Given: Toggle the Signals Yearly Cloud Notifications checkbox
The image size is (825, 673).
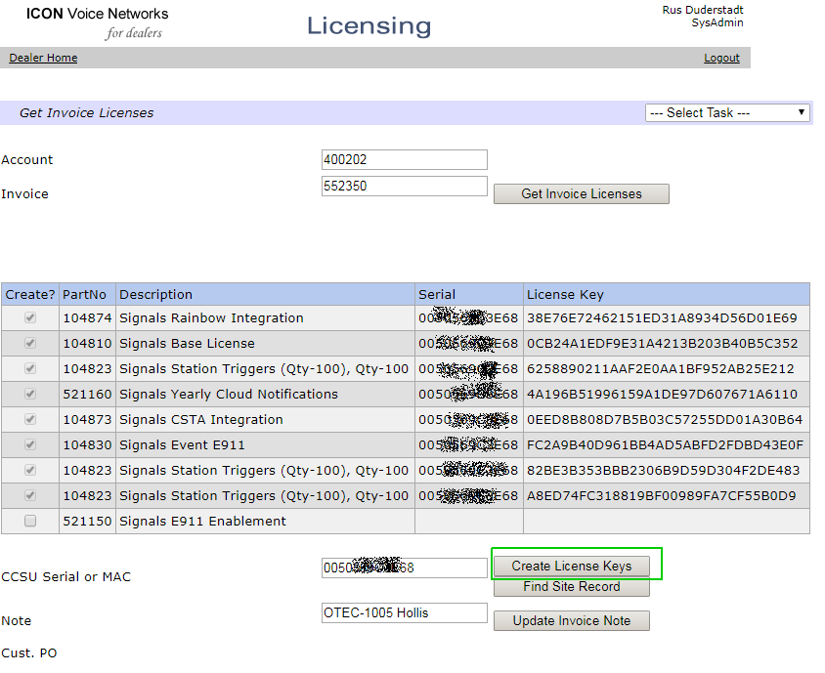Looking at the screenshot, I should tap(30, 395).
